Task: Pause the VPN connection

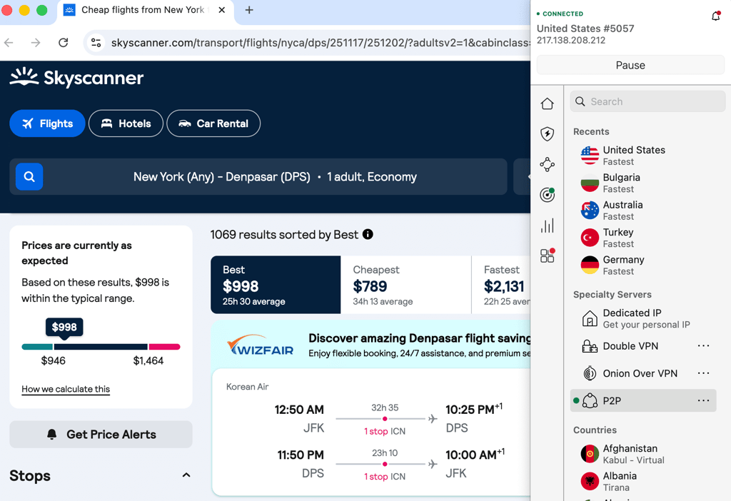Action: click(x=630, y=65)
